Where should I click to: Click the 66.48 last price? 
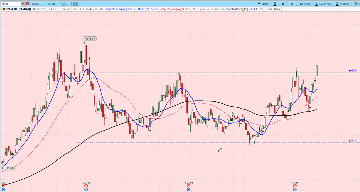(x=52, y=4)
